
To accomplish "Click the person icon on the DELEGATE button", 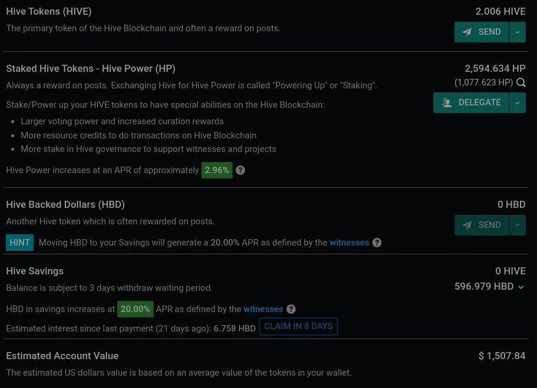I will tap(447, 102).
